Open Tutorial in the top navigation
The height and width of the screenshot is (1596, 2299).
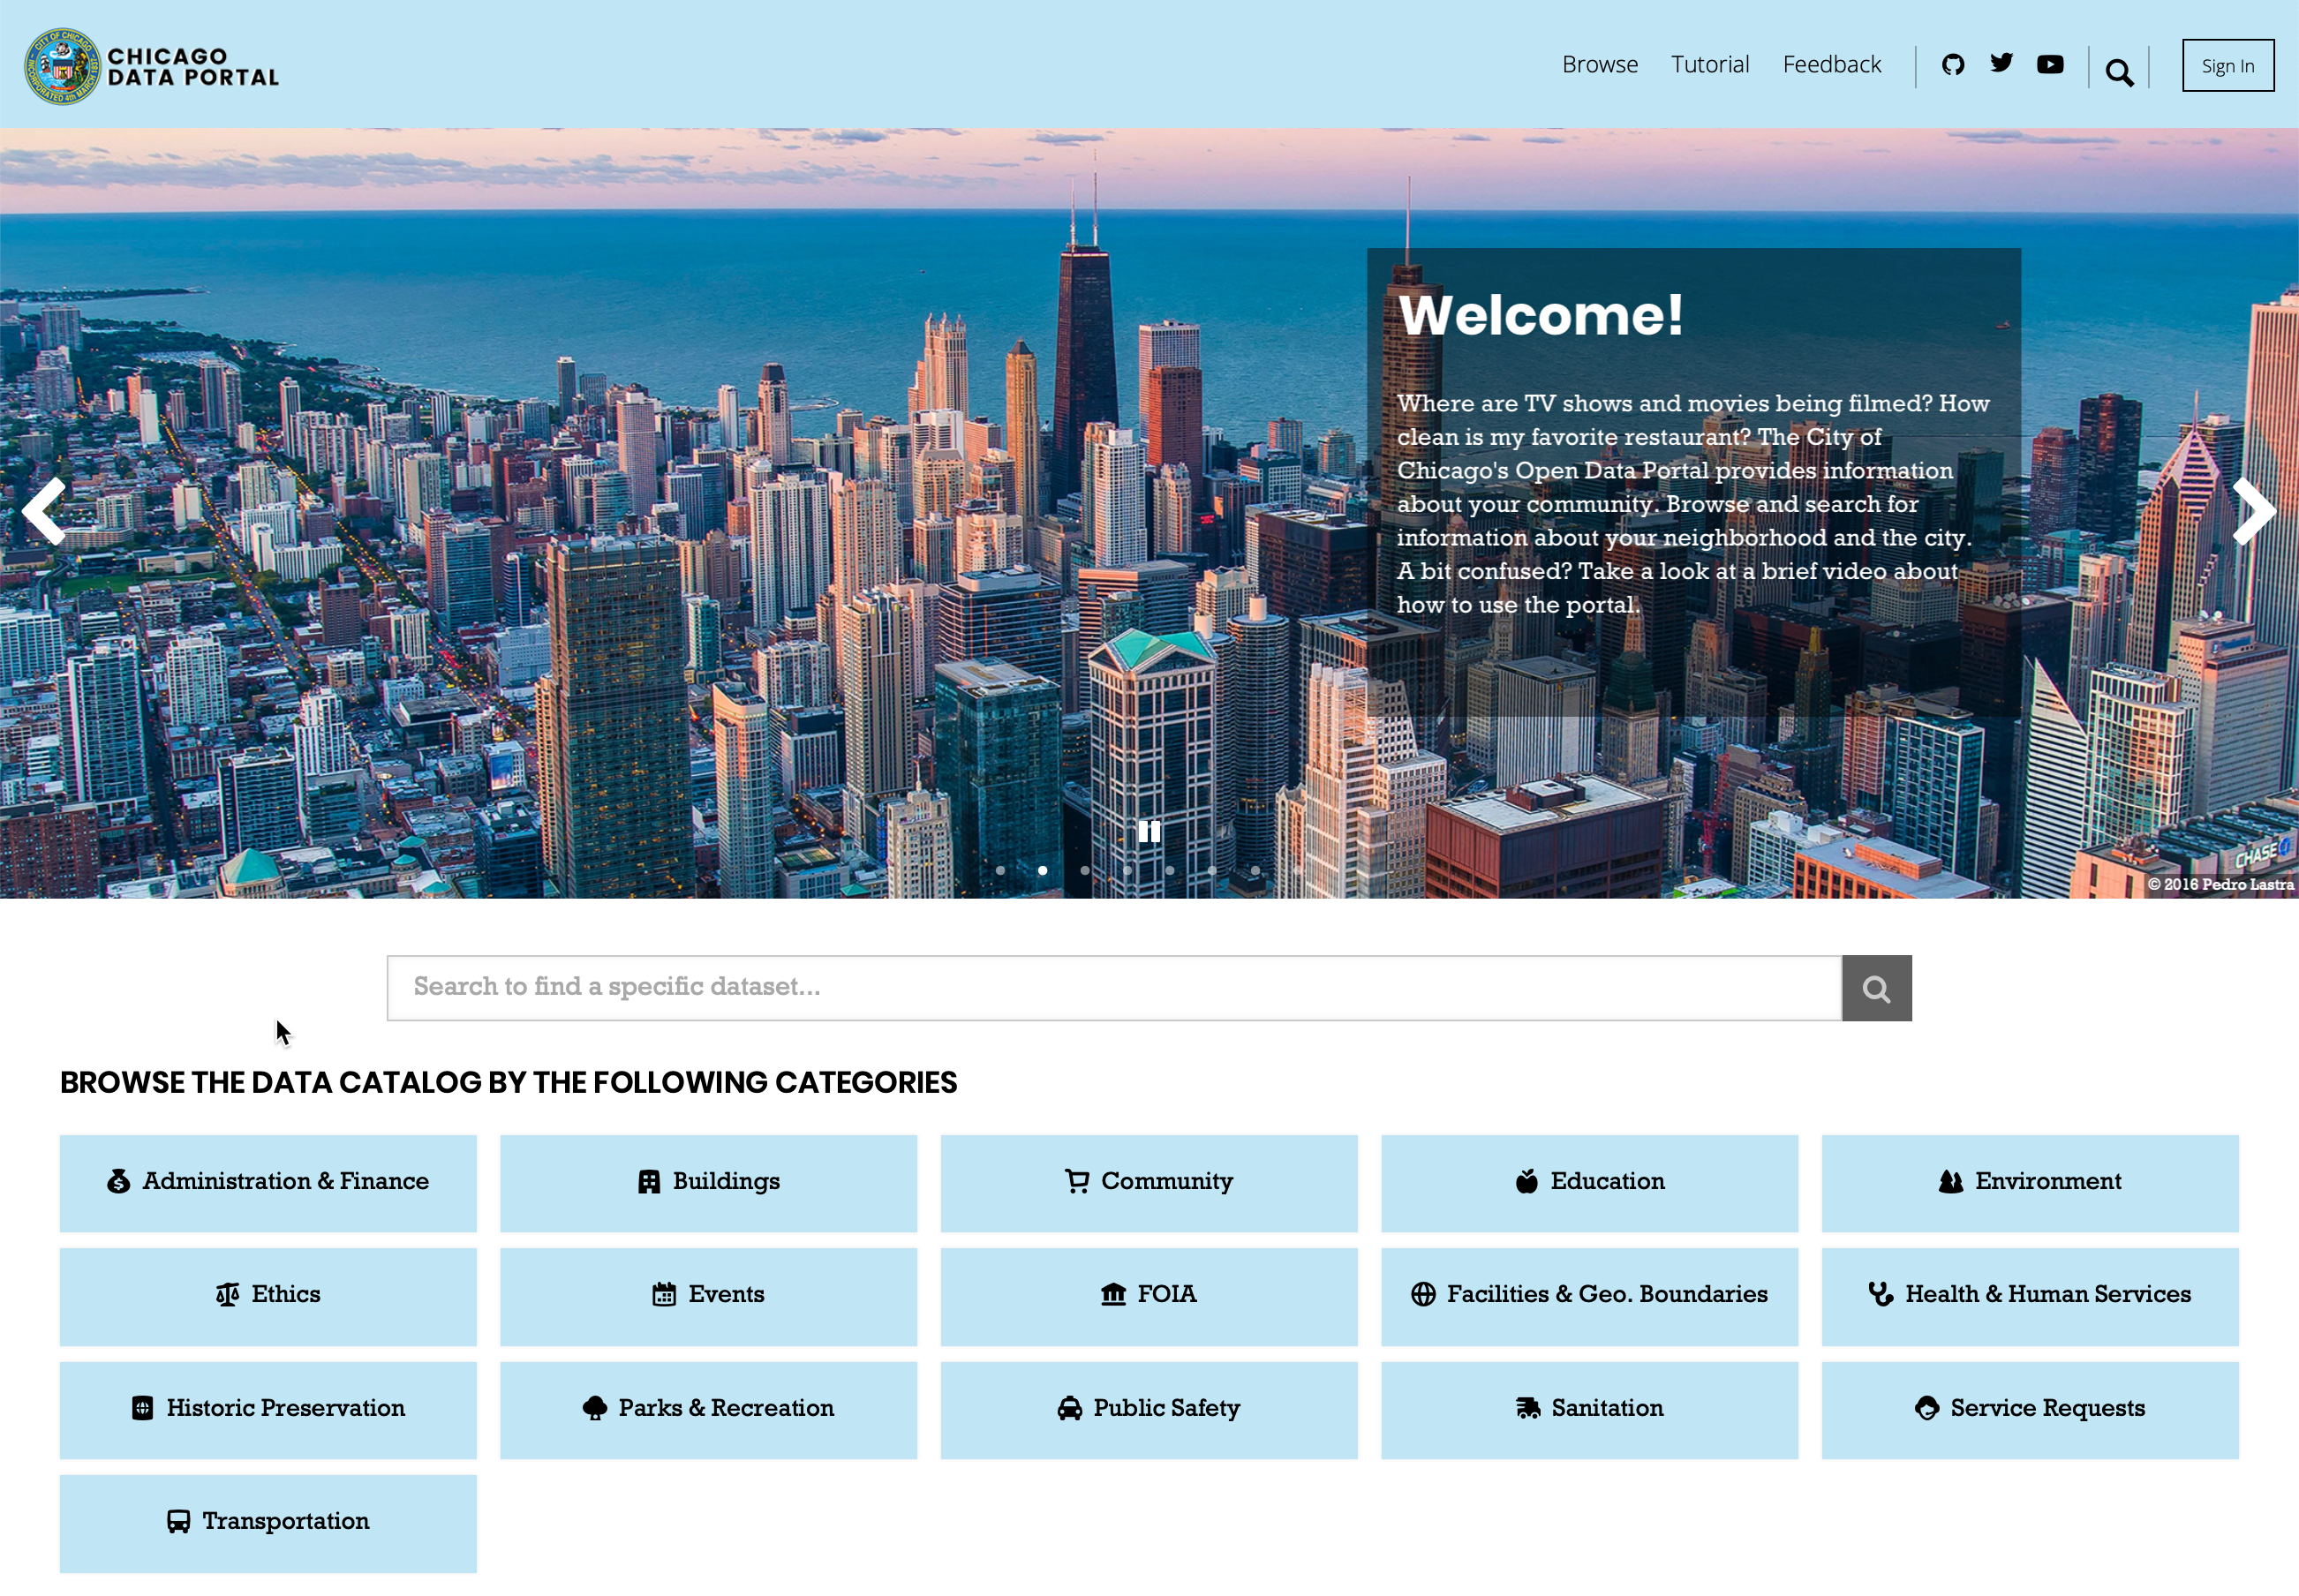coord(1710,65)
